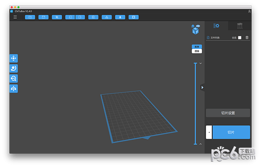The height and width of the screenshot is (167, 261).
Task: Click the undo toolbar button
Action: coord(70,17)
